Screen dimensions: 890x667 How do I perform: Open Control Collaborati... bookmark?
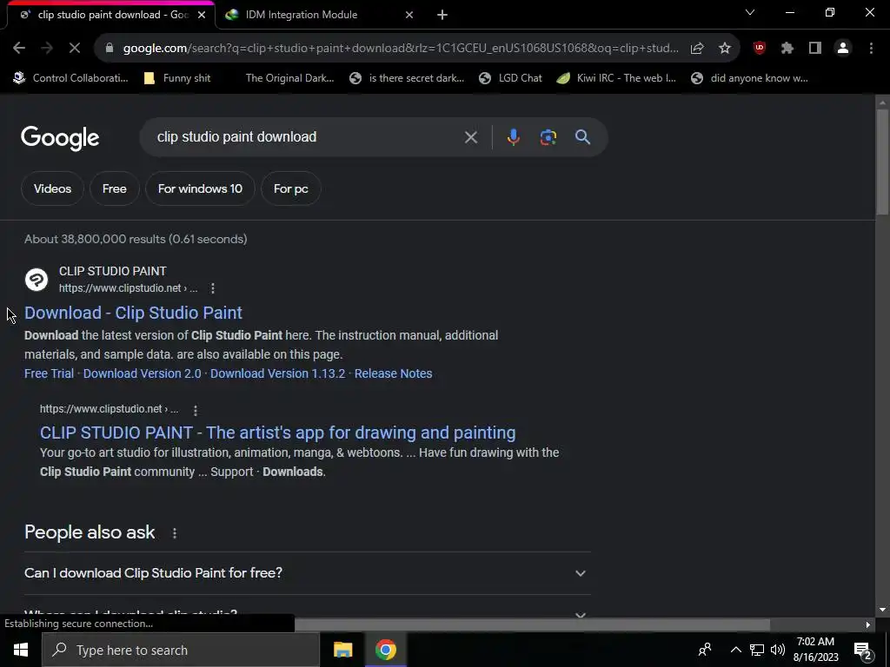click(70, 78)
